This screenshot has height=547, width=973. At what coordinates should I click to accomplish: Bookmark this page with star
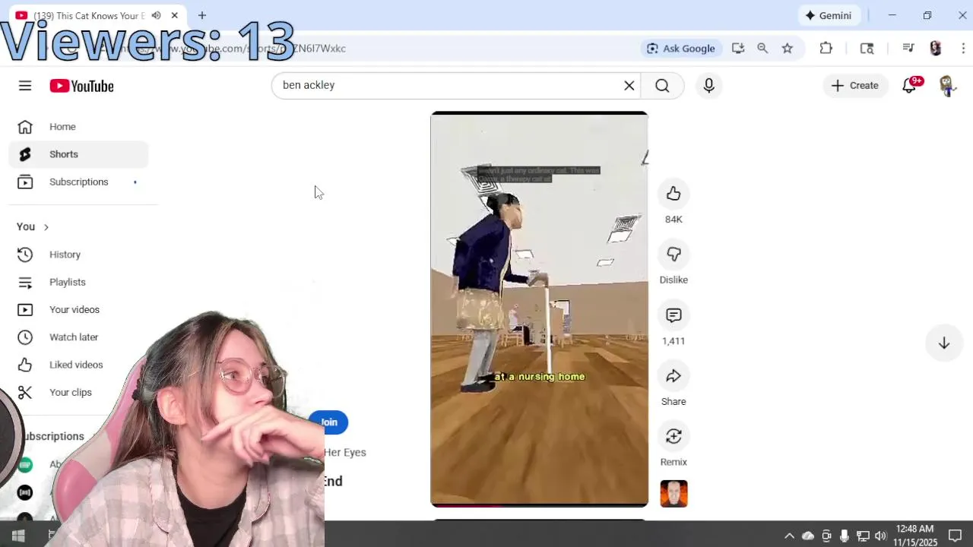pos(788,49)
